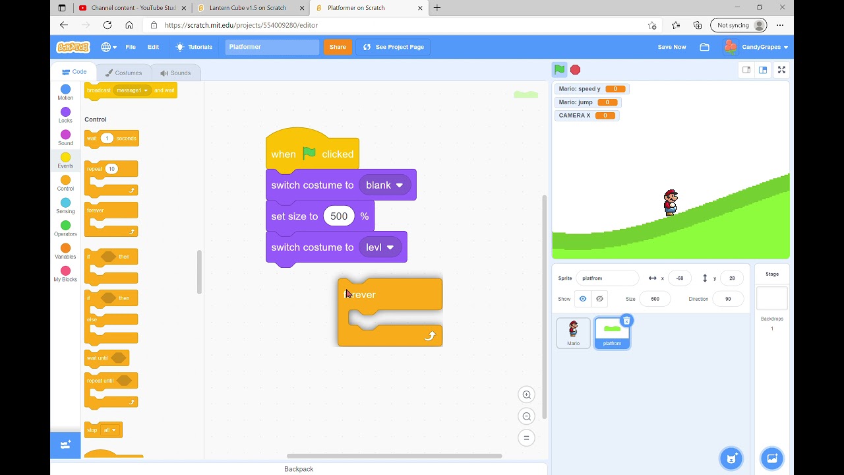The width and height of the screenshot is (844, 475).
Task: Edit the sprite name field
Action: [x=607, y=278]
